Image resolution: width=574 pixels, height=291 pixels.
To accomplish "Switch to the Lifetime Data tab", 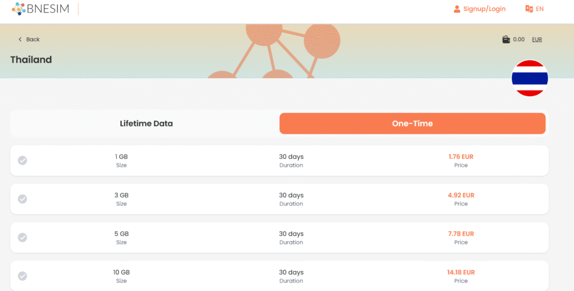I will (x=146, y=124).
